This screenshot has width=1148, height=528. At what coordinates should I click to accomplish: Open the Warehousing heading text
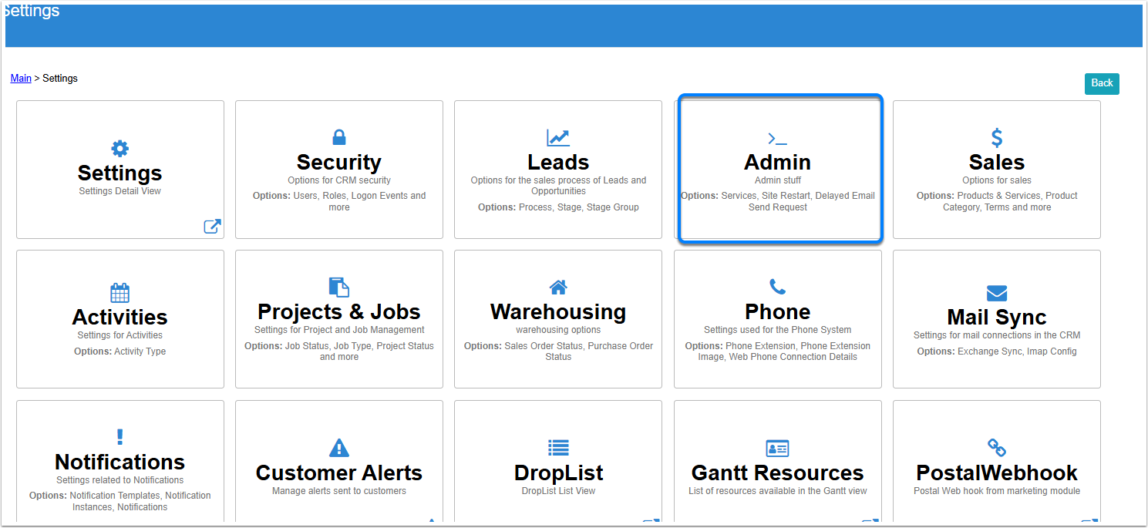558,312
